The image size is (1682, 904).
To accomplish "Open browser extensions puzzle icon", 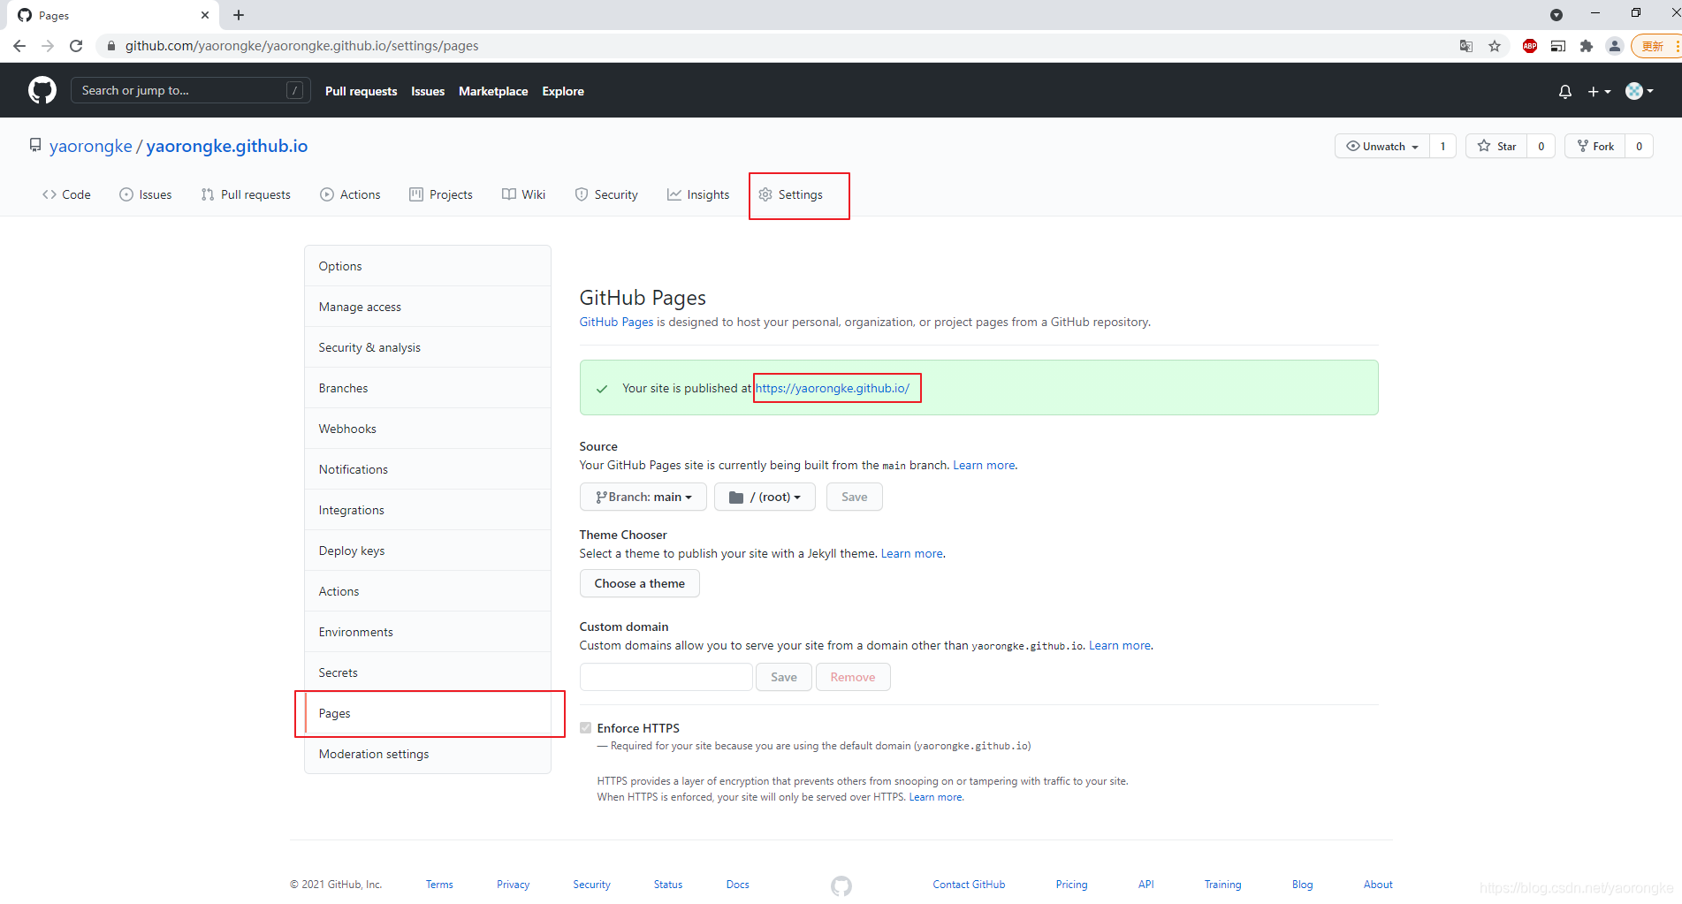I will [1587, 46].
